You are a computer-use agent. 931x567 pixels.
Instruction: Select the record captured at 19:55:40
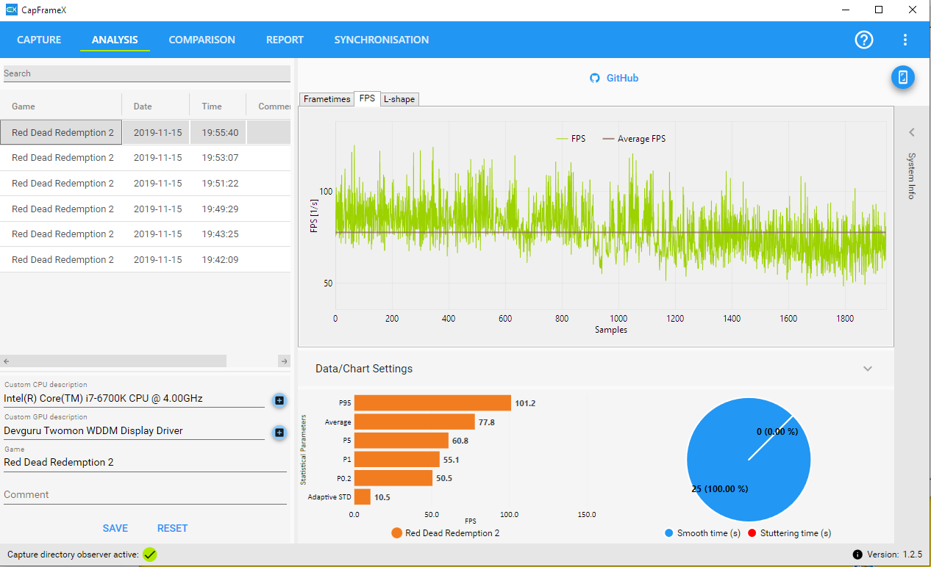145,133
